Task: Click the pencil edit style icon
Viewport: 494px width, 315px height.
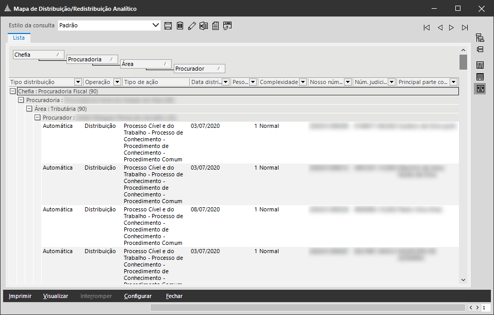Action: (x=192, y=26)
